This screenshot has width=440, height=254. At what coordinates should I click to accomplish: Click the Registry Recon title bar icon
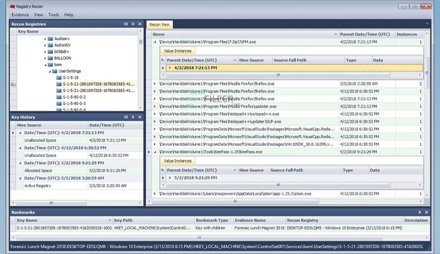[12, 6]
